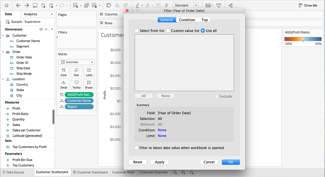Click the New Dashboard tab icon
This screenshot has width=325, height=177.
point(183,172)
